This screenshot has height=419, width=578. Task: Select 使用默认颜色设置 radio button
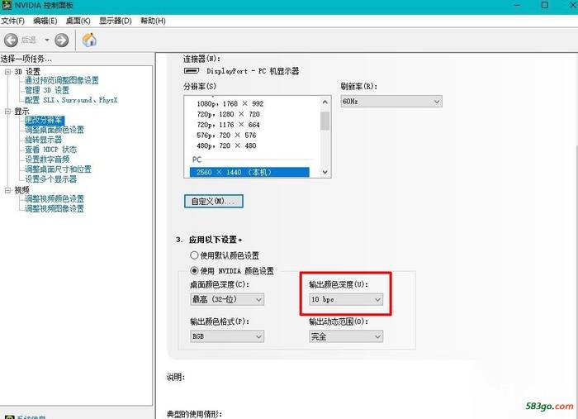[194, 255]
